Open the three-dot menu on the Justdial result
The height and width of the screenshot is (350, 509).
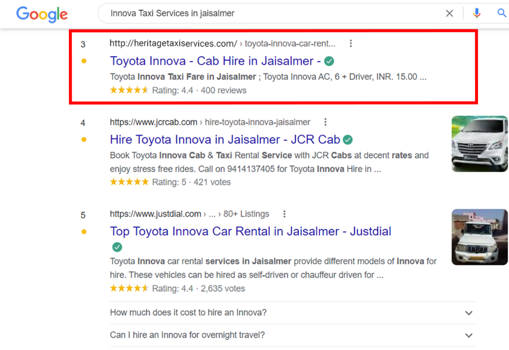[284, 214]
